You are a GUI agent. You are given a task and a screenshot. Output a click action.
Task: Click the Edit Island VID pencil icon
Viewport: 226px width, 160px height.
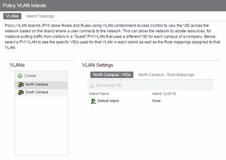92,85
